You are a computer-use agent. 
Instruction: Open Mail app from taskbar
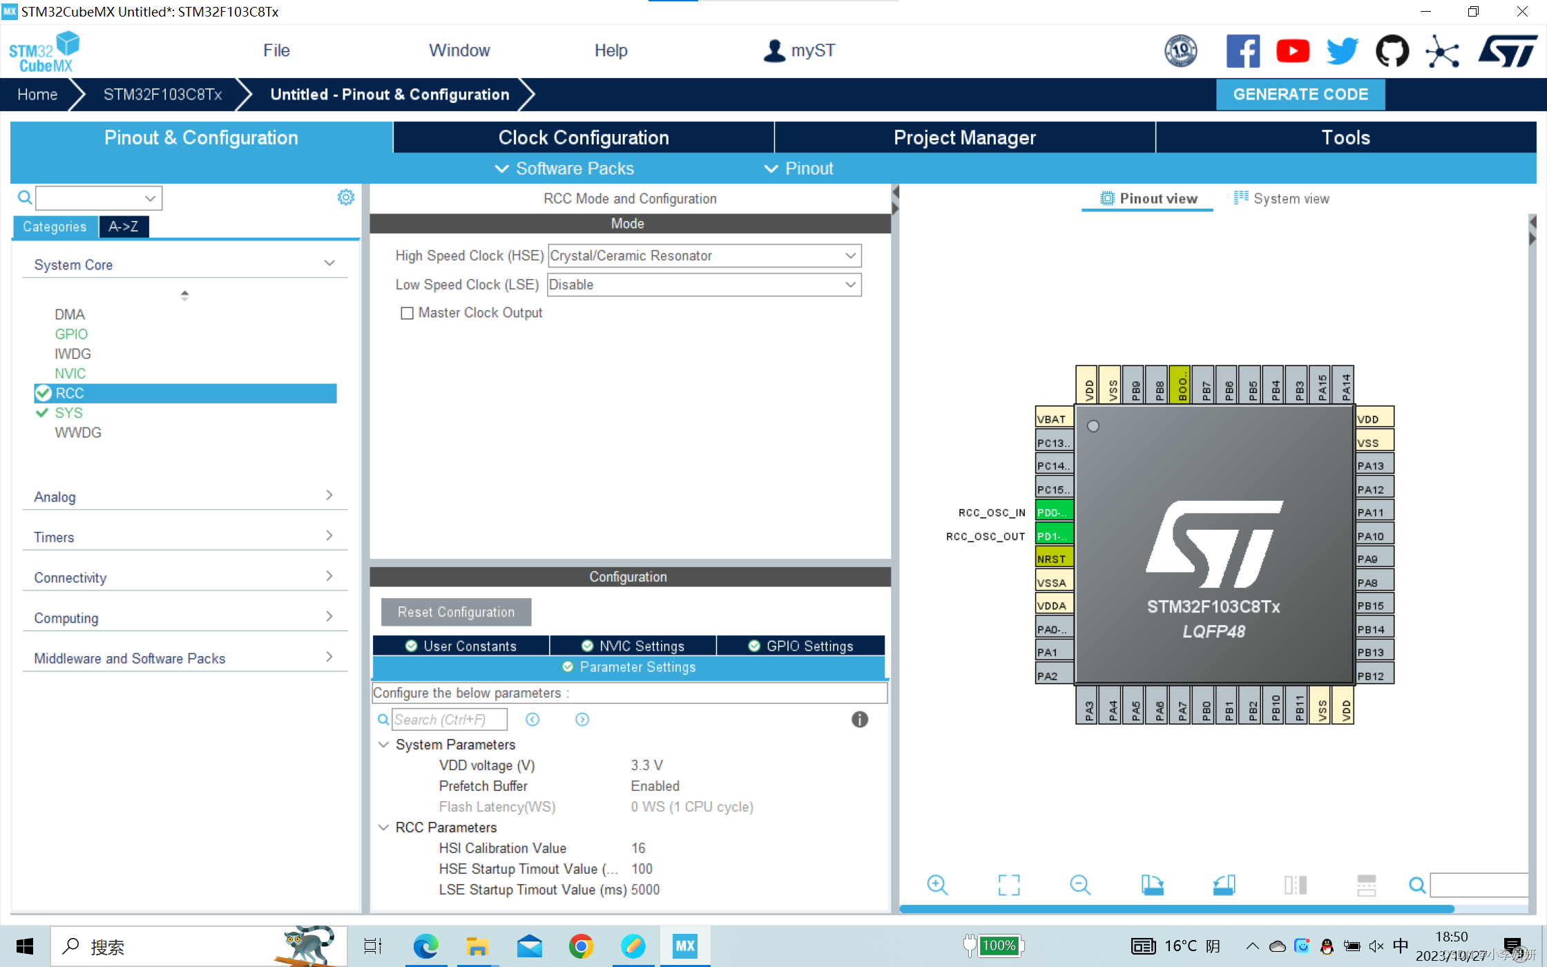click(x=530, y=946)
